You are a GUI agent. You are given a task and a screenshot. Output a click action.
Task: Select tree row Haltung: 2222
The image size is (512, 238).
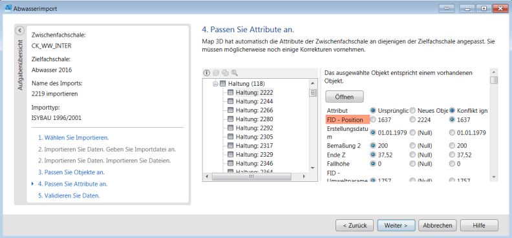pos(254,92)
